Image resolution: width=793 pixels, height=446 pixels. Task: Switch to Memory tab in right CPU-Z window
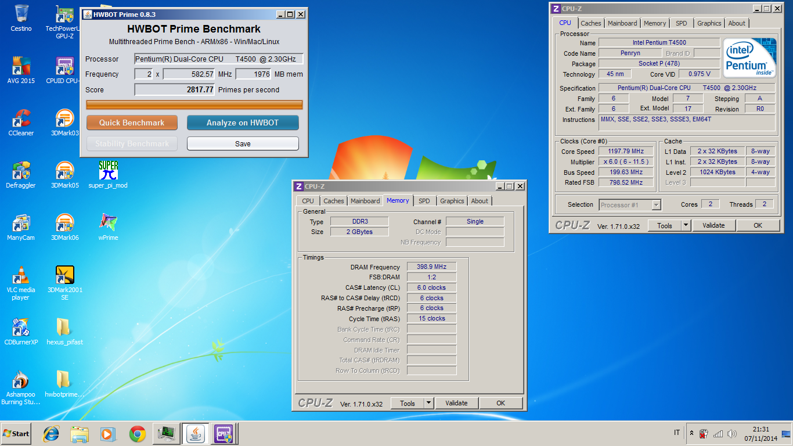tap(655, 23)
